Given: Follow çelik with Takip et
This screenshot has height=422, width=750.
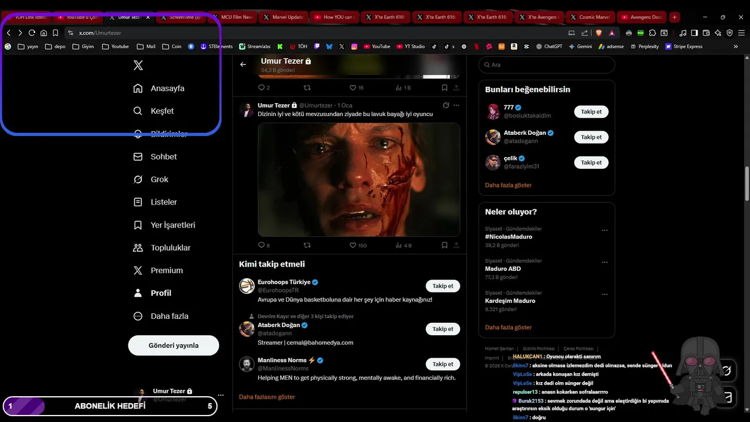Looking at the screenshot, I should [591, 162].
